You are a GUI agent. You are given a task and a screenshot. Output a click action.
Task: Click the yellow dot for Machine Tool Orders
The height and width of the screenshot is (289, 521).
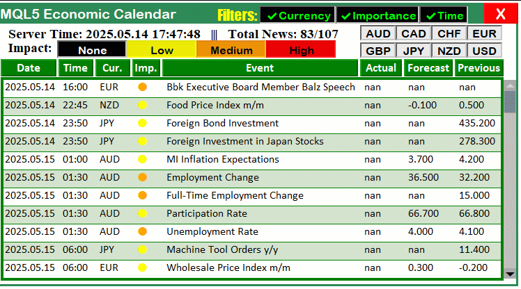click(143, 249)
